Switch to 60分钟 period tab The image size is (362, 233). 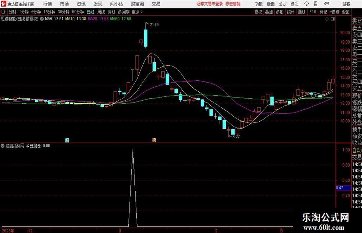pos(78,12)
